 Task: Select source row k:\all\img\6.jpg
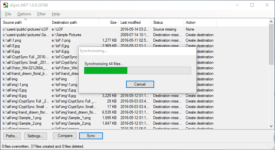(x=15, y=96)
